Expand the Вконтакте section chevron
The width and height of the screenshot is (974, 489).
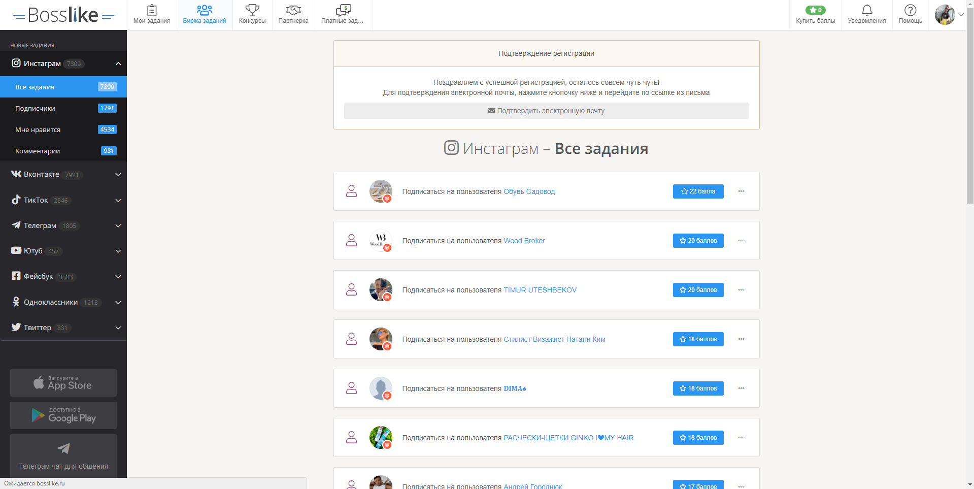click(118, 175)
